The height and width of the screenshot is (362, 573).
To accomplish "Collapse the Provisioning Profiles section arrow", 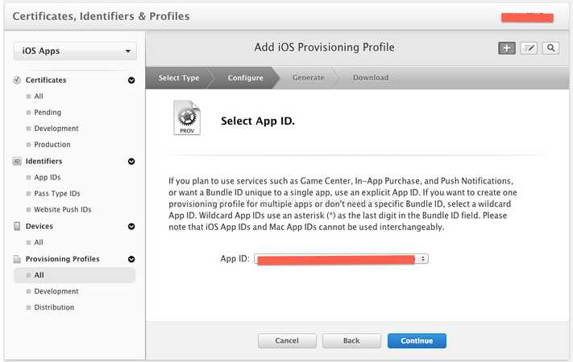I will pyautogui.click(x=131, y=259).
